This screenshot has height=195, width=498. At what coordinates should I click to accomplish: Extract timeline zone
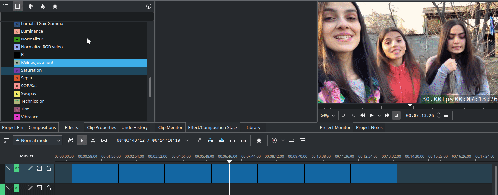click(233, 140)
